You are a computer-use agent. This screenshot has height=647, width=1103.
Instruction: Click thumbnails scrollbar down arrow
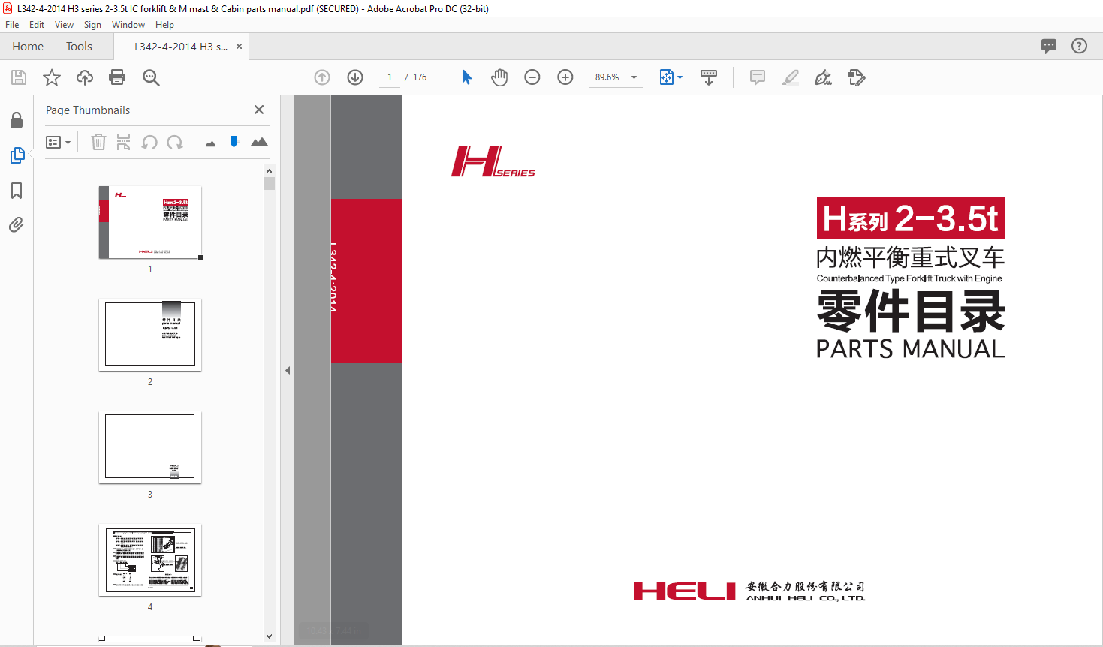[x=269, y=636]
